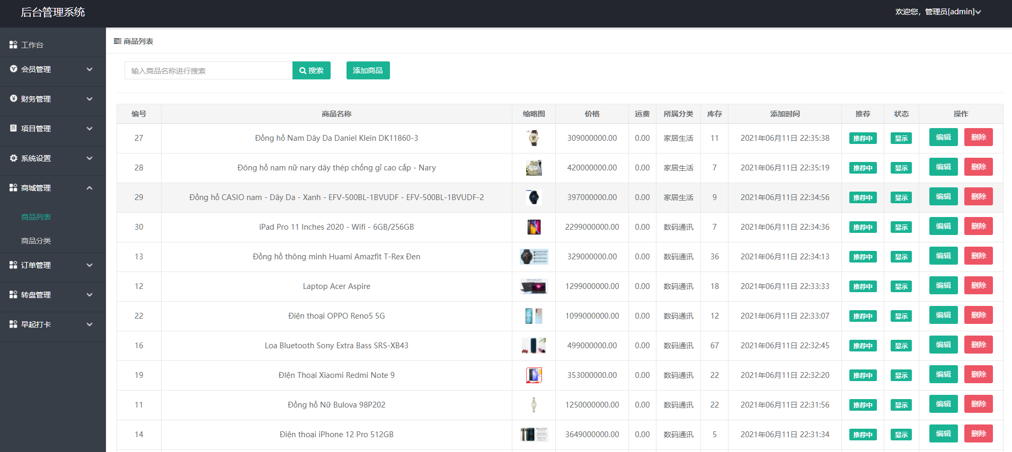This screenshot has width=1012, height=452.
Task: Toggle 推荐中 for Laptop Acer Aspire
Action: pos(863,287)
